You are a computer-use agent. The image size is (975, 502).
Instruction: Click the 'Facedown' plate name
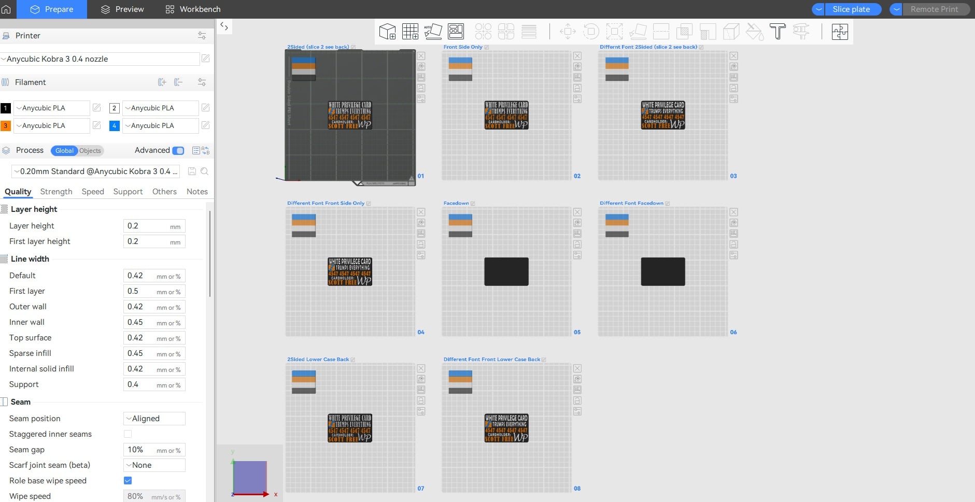click(456, 203)
